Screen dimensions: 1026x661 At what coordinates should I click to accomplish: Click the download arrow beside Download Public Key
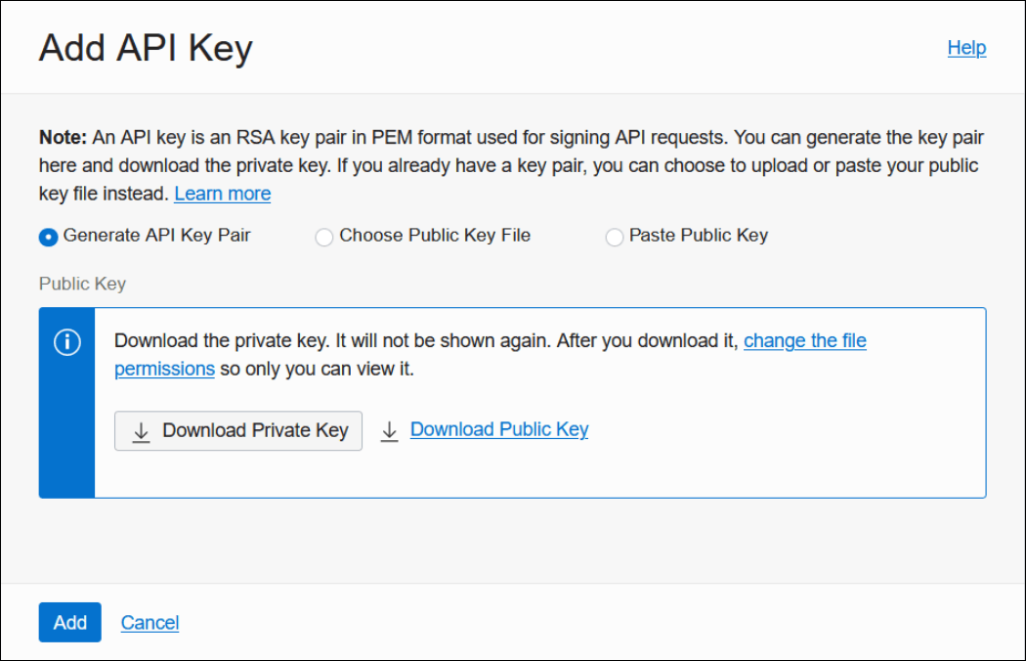pyautogui.click(x=388, y=430)
